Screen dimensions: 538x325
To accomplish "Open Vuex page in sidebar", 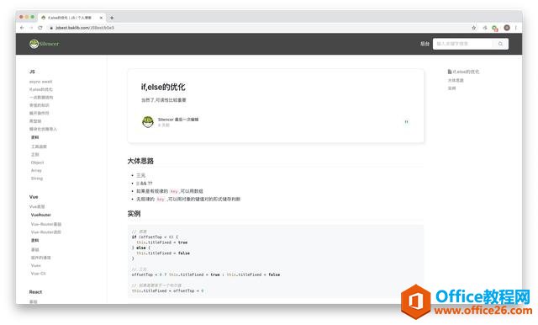I will tap(35, 265).
